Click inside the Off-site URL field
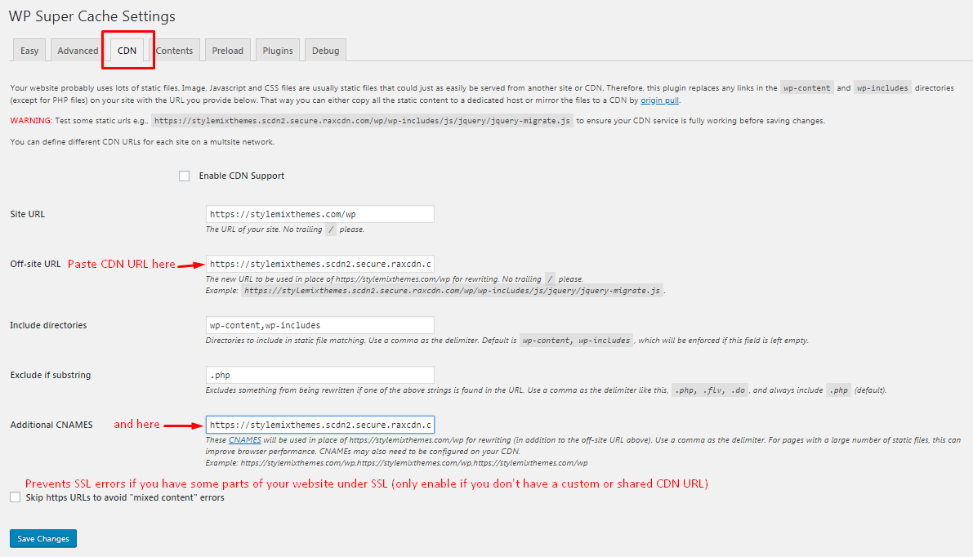Viewport: 973px width, 557px height. [x=319, y=263]
